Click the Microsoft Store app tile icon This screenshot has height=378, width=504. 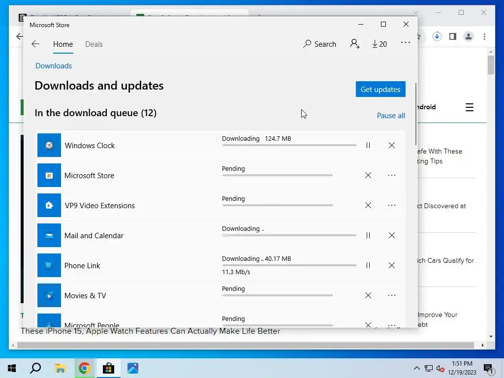pos(49,175)
